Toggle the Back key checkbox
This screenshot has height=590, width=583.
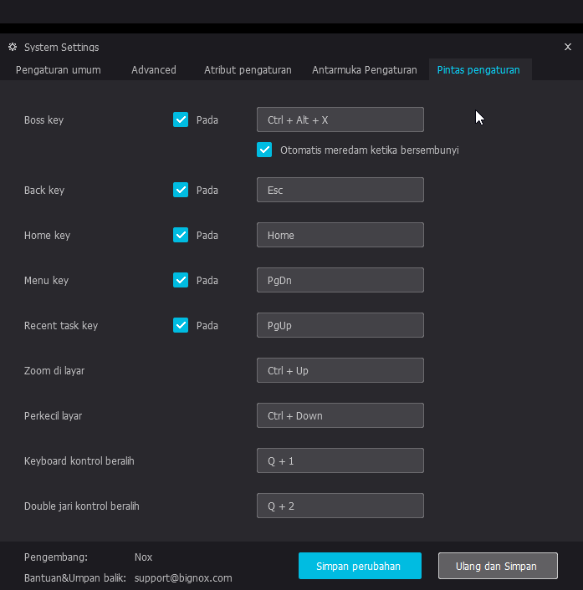click(x=181, y=190)
